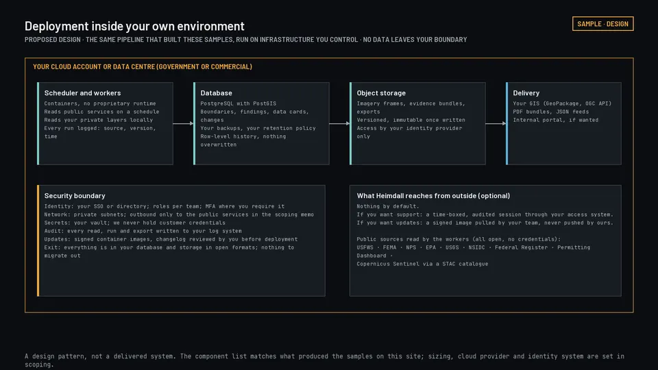Select the 'Database' card title
Viewport: 658px width, 370px height.
(x=216, y=92)
